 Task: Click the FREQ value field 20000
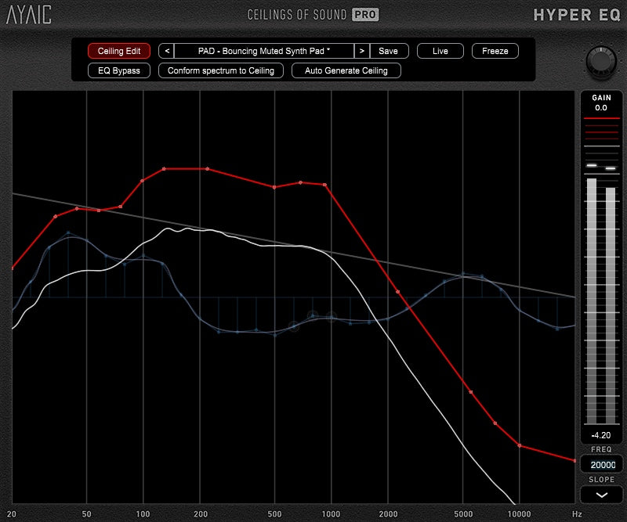pyautogui.click(x=601, y=465)
